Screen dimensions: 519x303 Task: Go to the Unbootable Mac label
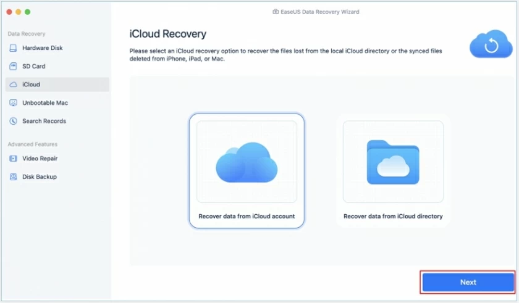click(x=45, y=103)
